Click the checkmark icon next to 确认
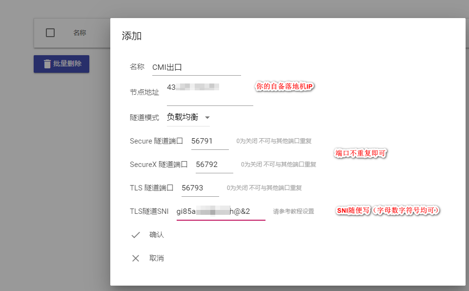The width and height of the screenshot is (469, 291). (x=136, y=235)
